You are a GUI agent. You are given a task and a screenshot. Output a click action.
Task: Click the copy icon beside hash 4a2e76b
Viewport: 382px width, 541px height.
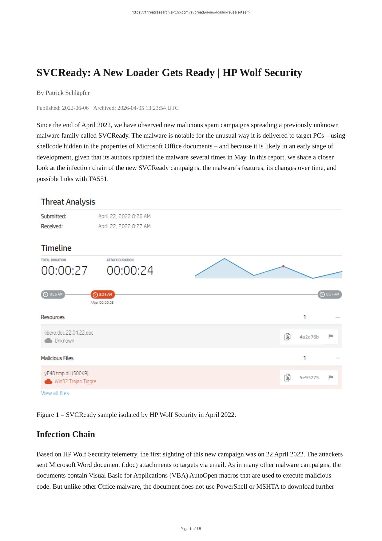[x=287, y=337]
